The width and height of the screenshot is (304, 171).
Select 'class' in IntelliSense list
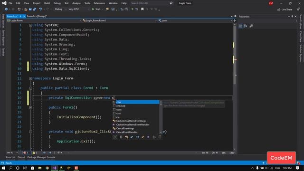pos(136,110)
